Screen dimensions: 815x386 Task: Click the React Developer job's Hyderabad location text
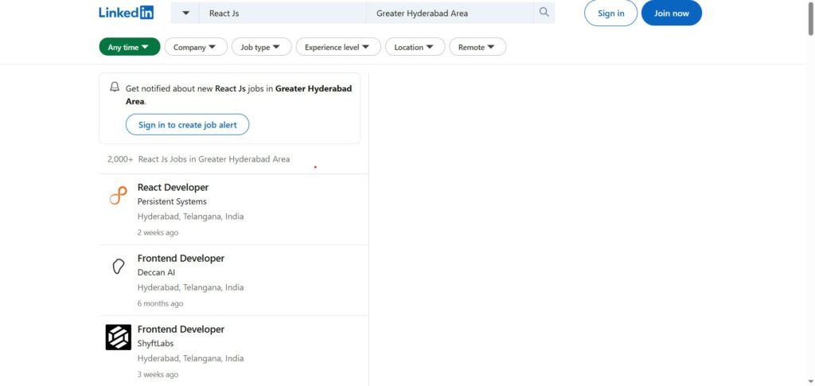(x=191, y=216)
